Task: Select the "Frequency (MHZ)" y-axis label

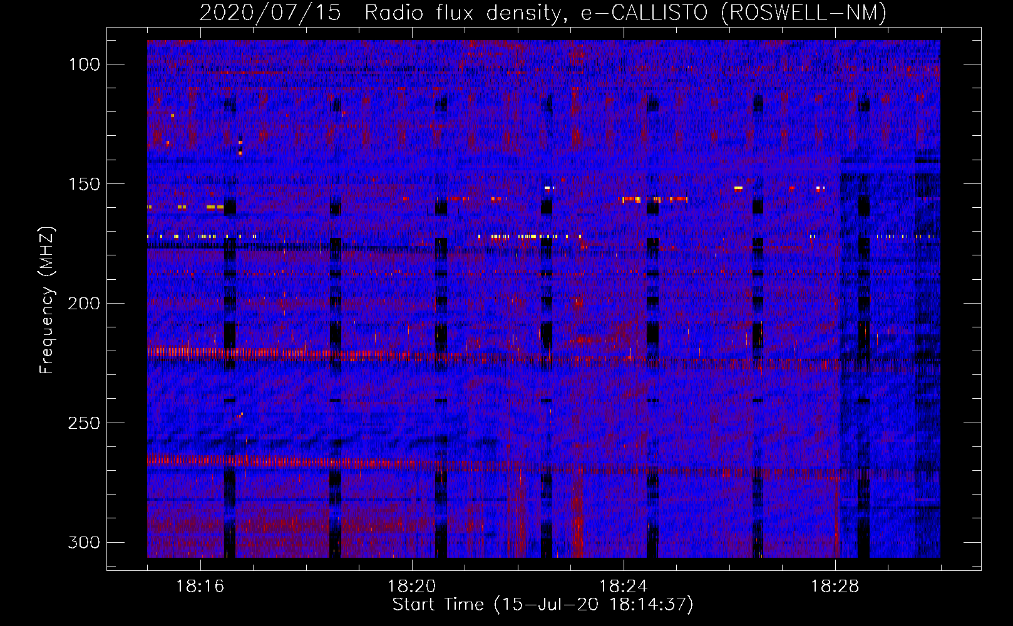Action: tap(46, 300)
